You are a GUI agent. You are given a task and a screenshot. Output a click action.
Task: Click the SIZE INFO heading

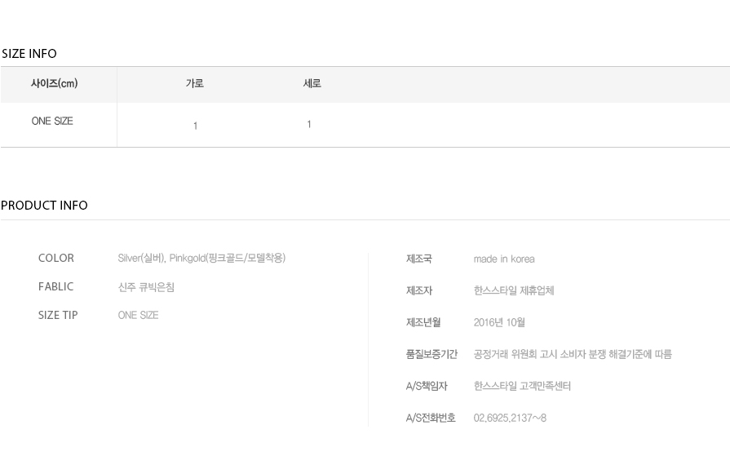coord(29,54)
